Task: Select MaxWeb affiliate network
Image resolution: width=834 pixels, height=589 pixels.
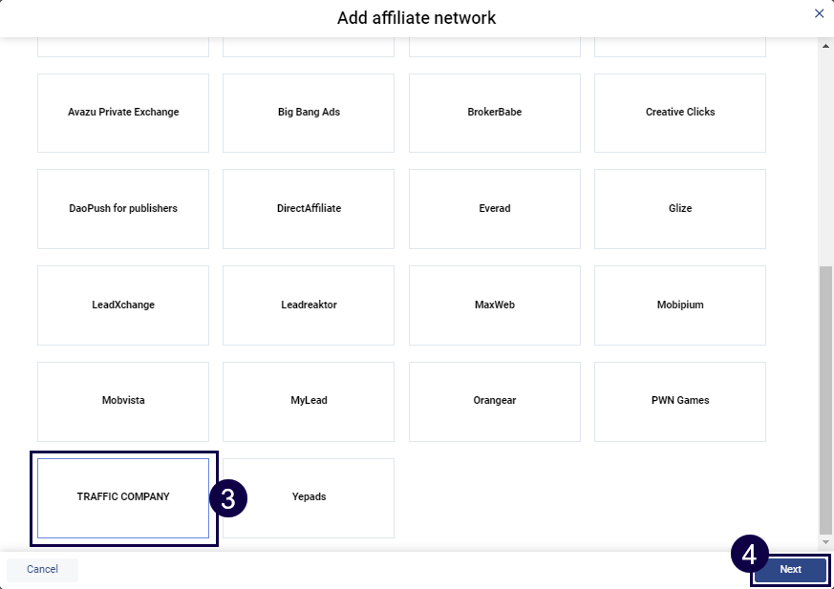Action: [x=494, y=305]
